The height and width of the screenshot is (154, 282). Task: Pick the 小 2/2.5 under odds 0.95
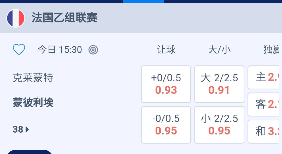219,125
